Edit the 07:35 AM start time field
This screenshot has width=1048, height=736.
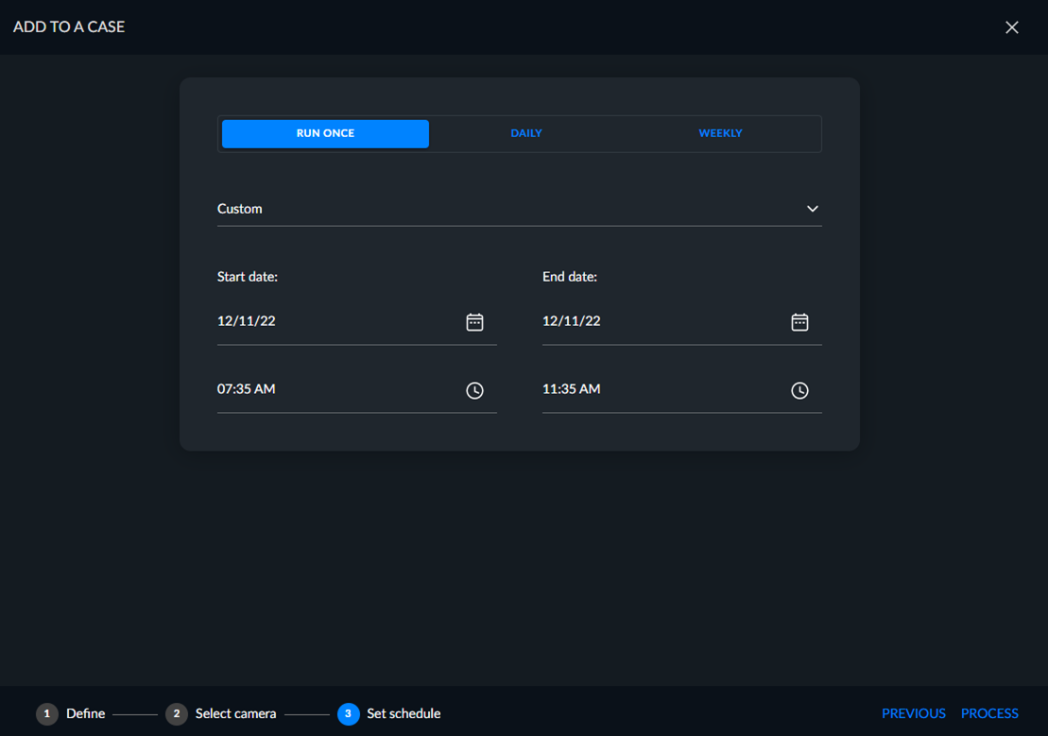[357, 390]
